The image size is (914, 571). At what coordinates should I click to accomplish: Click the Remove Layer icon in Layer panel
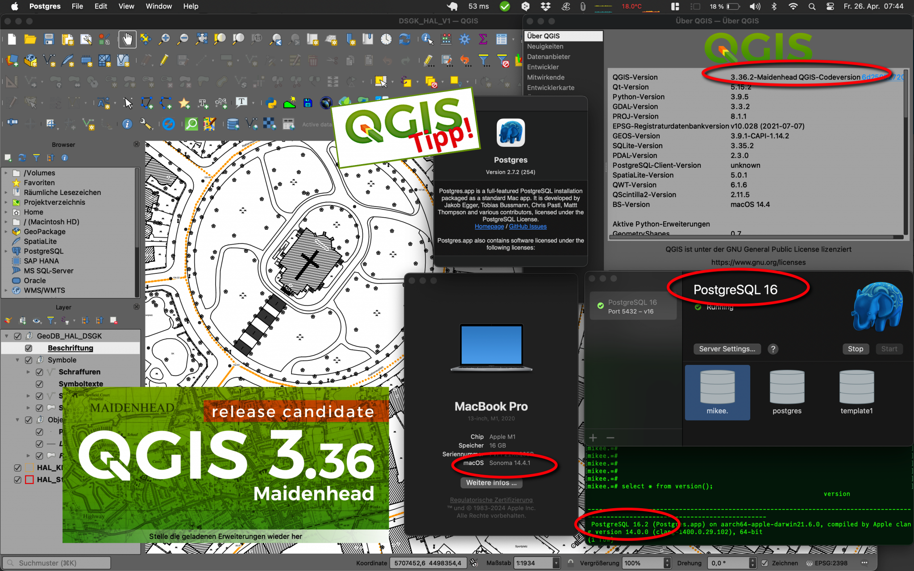113,320
